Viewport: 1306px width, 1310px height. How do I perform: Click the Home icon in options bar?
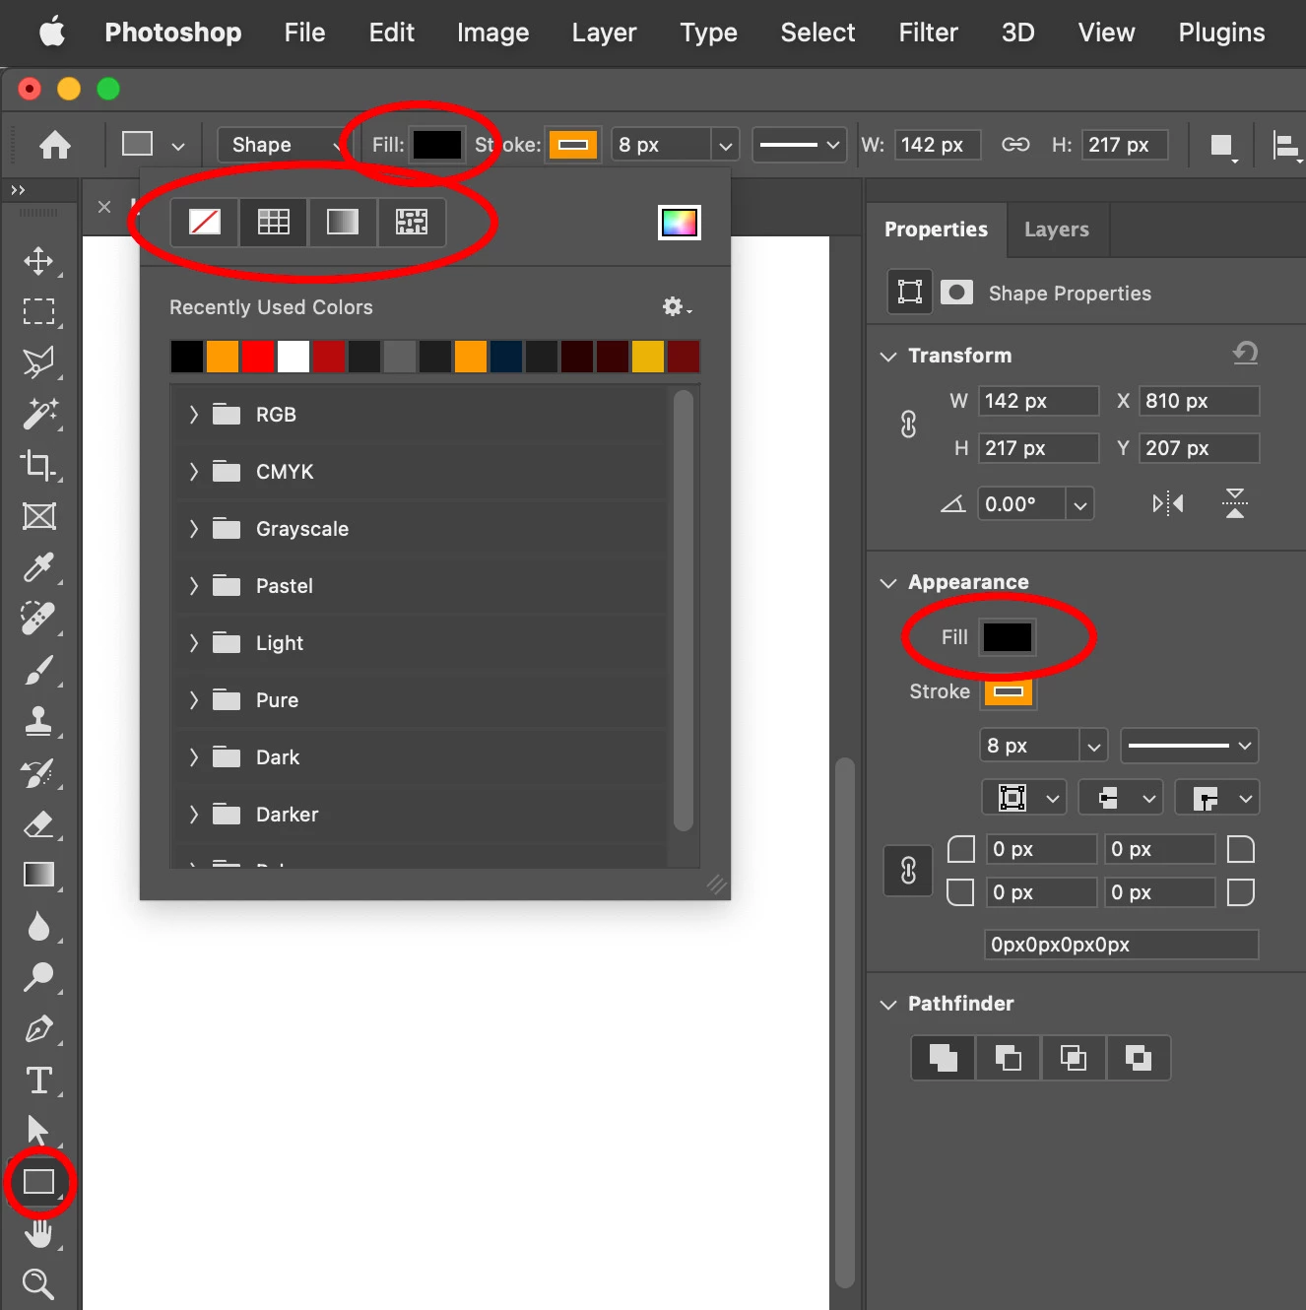click(55, 145)
